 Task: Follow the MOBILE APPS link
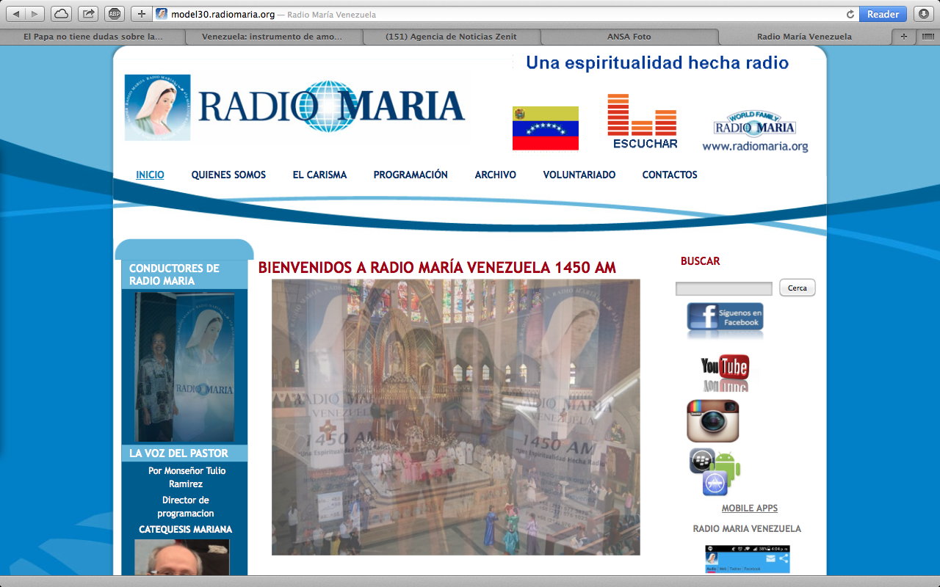[x=749, y=508]
